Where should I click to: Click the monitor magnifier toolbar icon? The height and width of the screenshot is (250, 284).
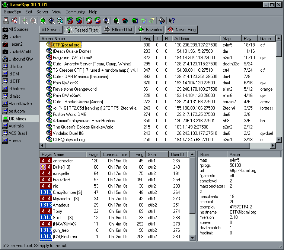pos(106,21)
